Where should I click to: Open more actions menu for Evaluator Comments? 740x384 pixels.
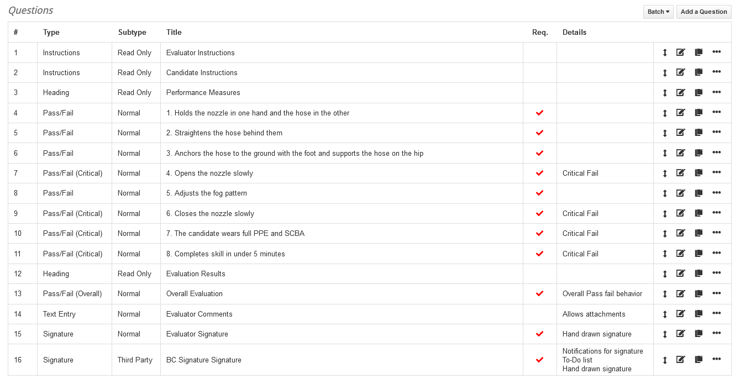point(717,313)
